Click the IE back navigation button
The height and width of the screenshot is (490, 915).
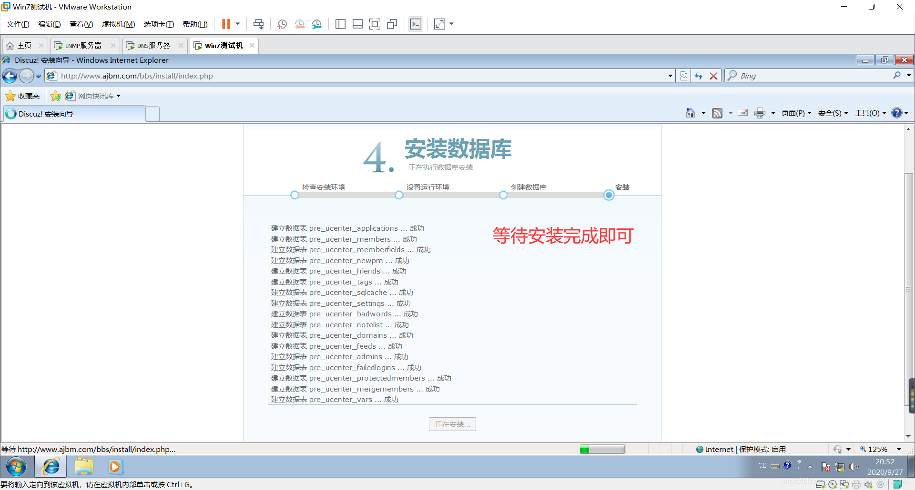tap(10, 76)
